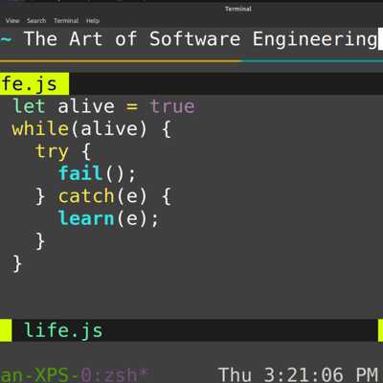Open the View menu
This screenshot has width=383, height=383.
pyautogui.click(x=12, y=21)
